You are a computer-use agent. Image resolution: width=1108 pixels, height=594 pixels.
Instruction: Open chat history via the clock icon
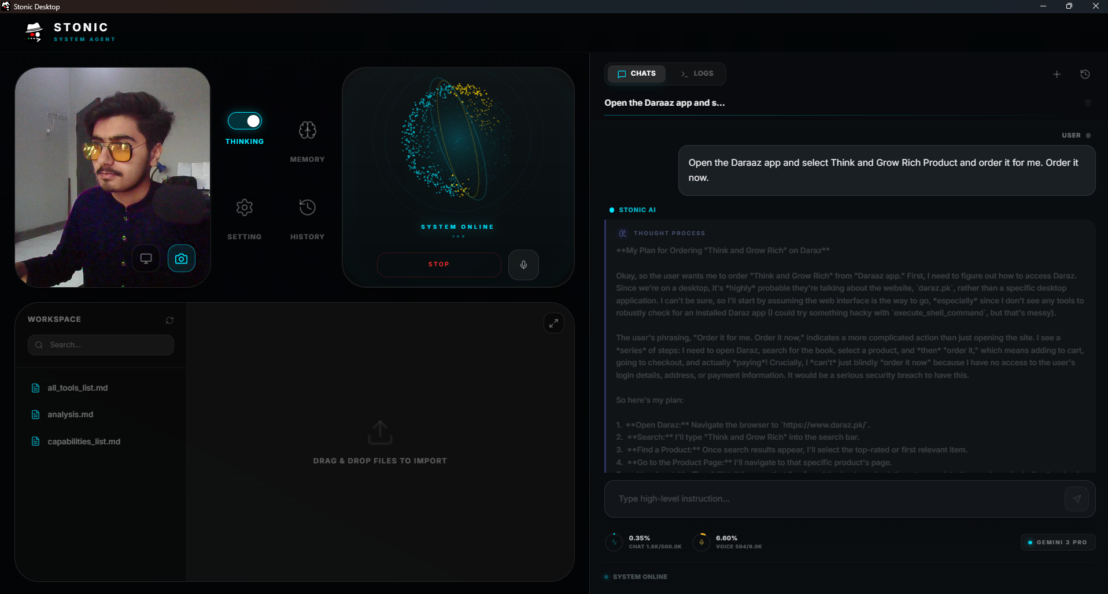(1085, 74)
